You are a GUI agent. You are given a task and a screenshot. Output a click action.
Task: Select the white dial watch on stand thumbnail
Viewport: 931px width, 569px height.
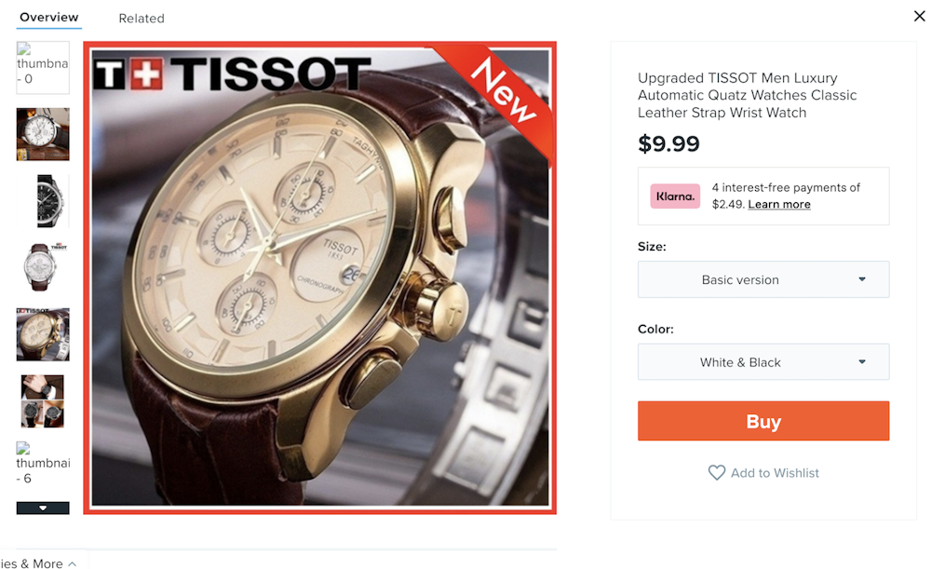(x=43, y=134)
